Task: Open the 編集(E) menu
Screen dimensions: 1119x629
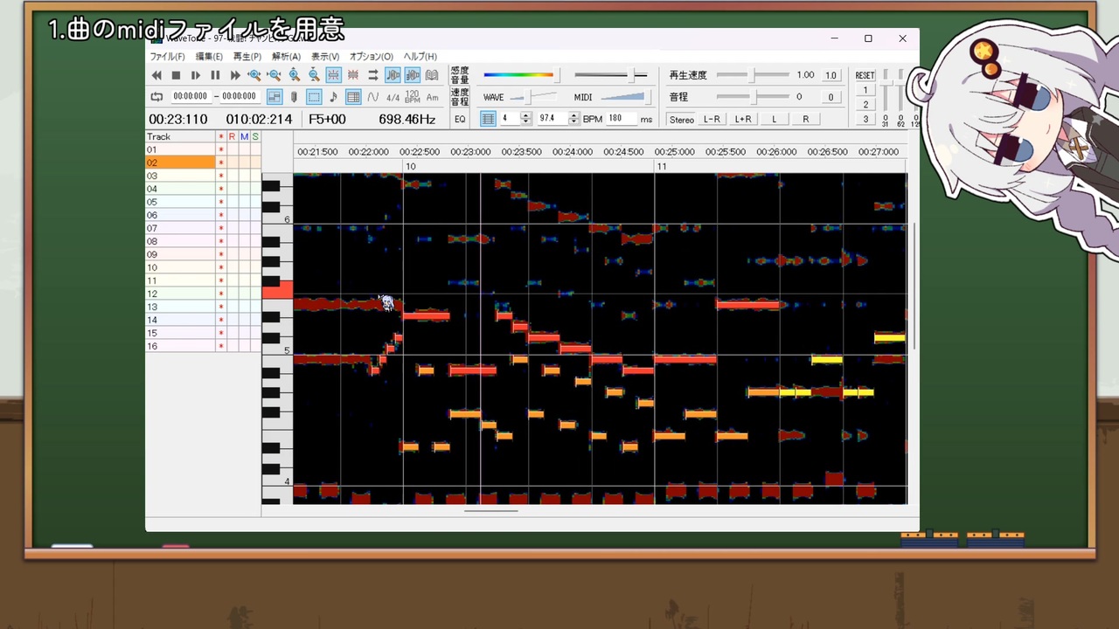Action: 209,57
